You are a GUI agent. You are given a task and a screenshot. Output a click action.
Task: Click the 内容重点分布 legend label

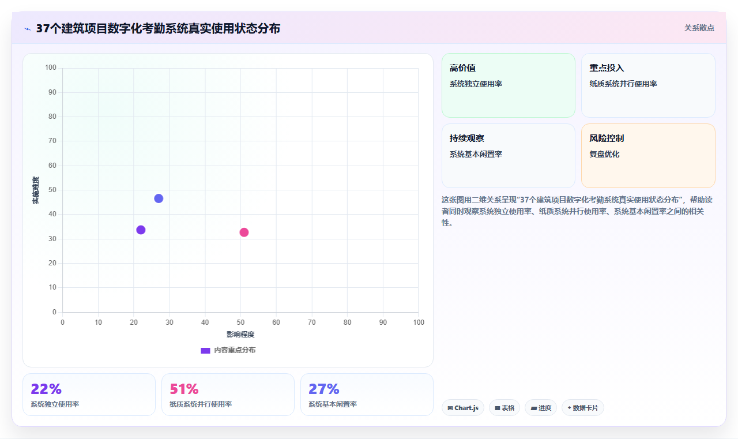click(235, 350)
